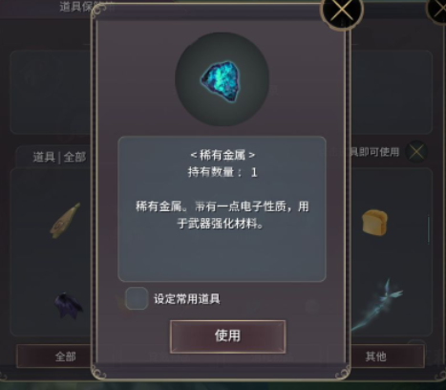Click the empty upper-left storage panel
446x390 pixels.
51,92
